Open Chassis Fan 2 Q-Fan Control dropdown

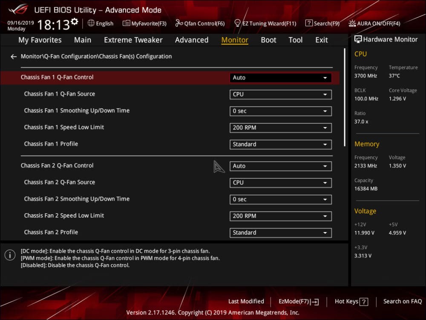[280, 166]
